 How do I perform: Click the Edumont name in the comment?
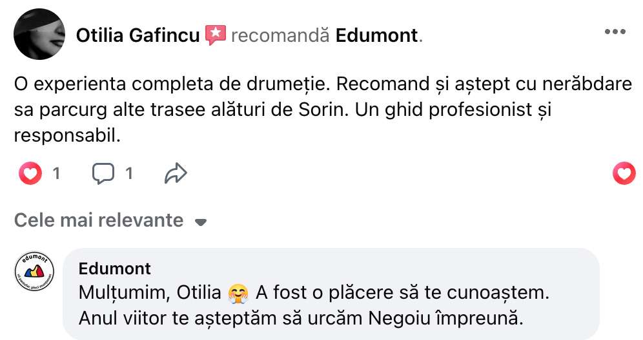coord(114,268)
